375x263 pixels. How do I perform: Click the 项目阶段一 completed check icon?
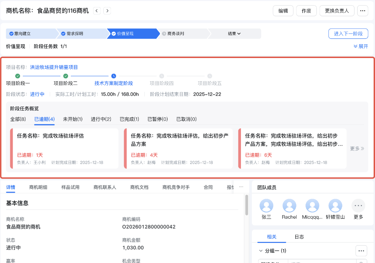coord(18,76)
